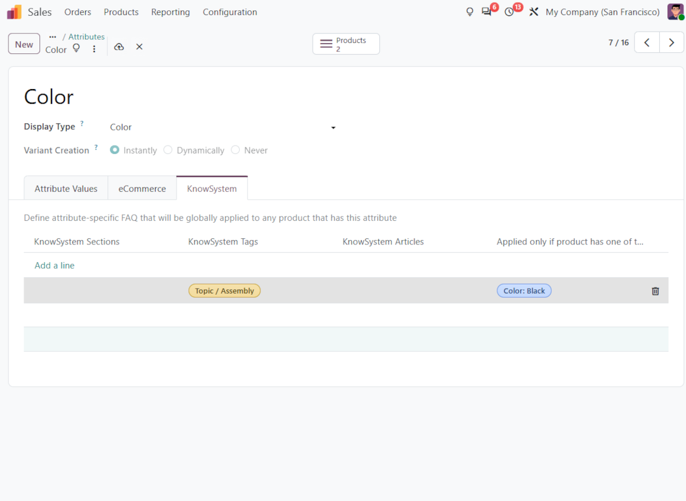Image resolution: width=686 pixels, height=501 pixels.
Task: Click the Color: Black value tag
Action: pos(524,291)
